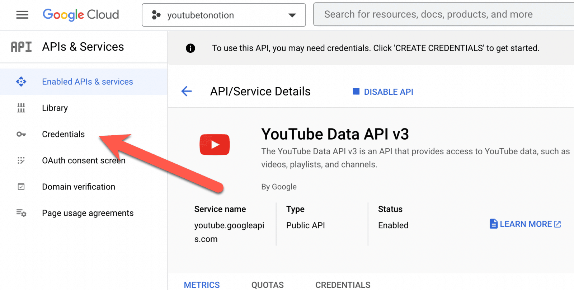Open the LEARN MORE link

point(525,224)
